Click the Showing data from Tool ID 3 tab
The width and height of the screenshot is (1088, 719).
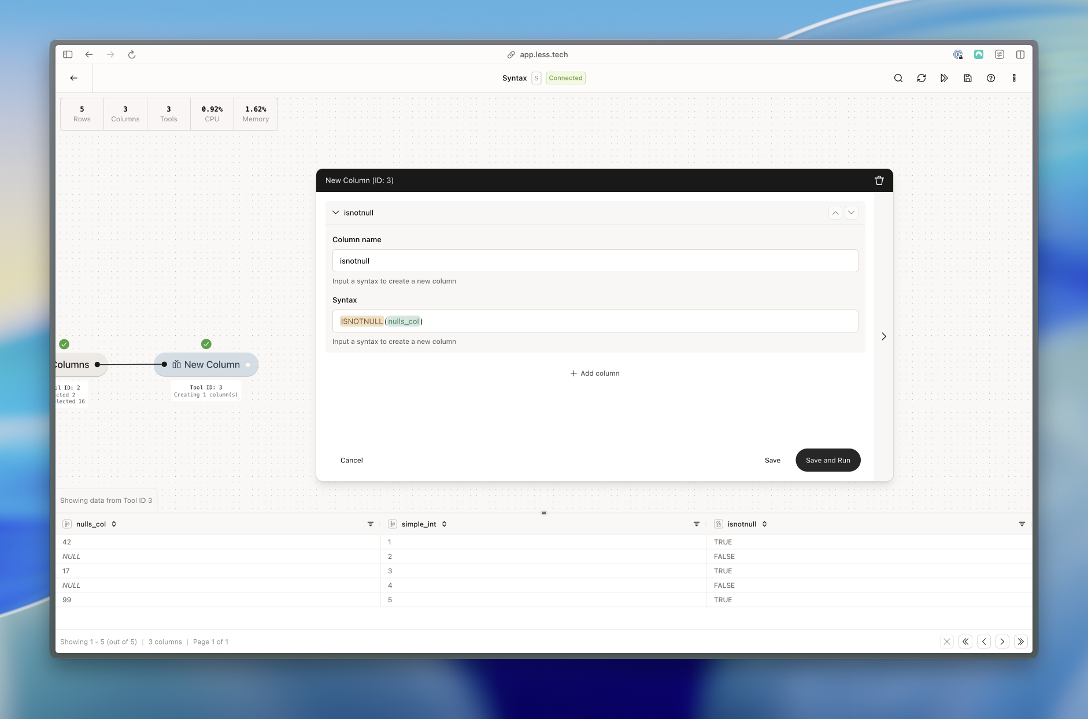pyautogui.click(x=106, y=501)
